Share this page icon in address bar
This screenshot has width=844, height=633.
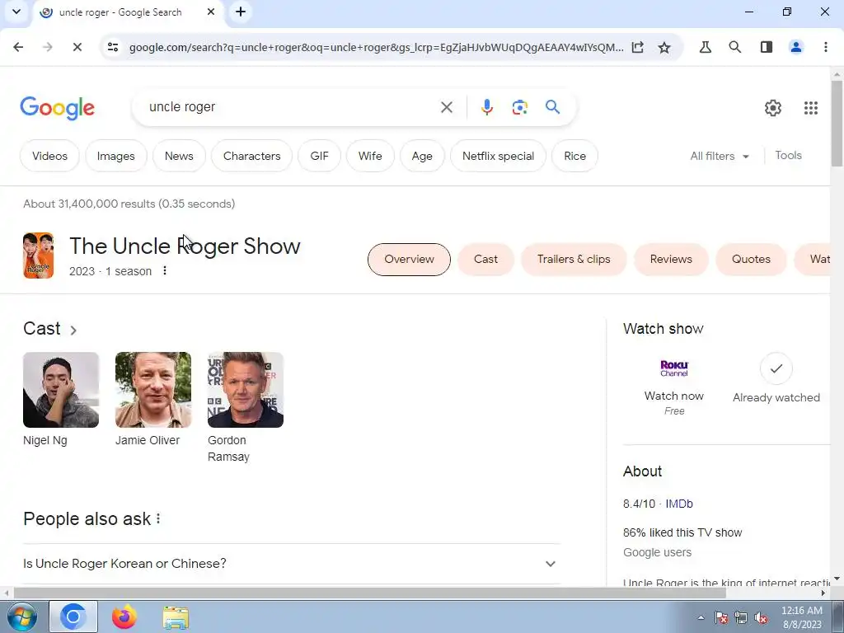click(638, 47)
